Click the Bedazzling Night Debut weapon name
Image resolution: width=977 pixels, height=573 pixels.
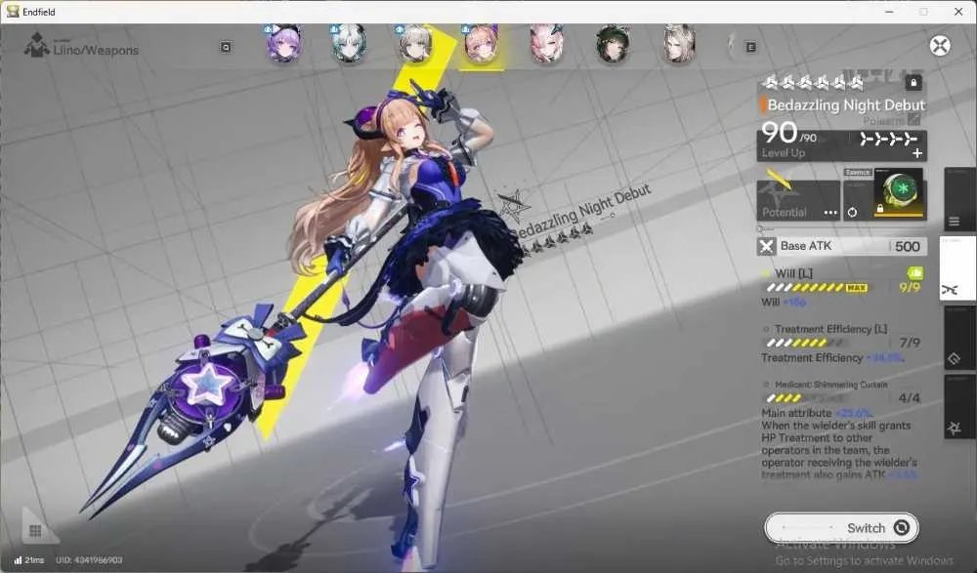click(846, 104)
